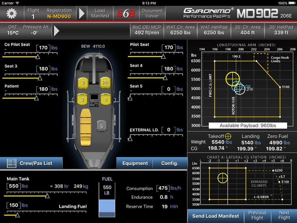The width and height of the screenshot is (297, 223).
Task: Tap the Zero Fuel weight 4990 lbs
Action: click(280, 143)
